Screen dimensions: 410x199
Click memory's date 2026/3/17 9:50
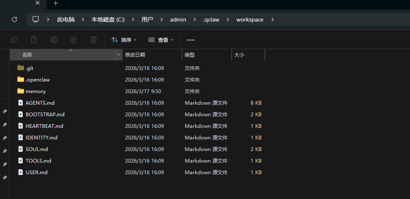click(x=143, y=91)
